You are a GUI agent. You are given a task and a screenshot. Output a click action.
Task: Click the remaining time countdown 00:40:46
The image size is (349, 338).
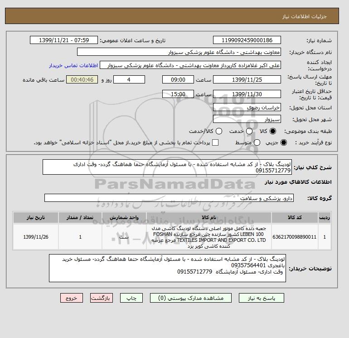(82, 79)
